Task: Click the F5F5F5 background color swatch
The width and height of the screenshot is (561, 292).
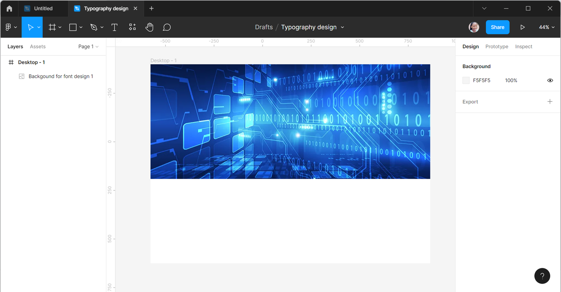Action: [466, 80]
